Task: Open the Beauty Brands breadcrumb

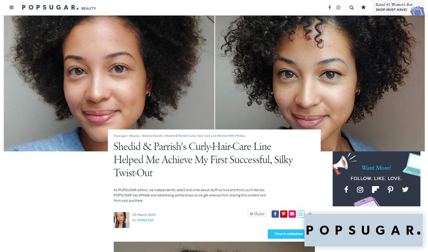Action: click(x=152, y=136)
